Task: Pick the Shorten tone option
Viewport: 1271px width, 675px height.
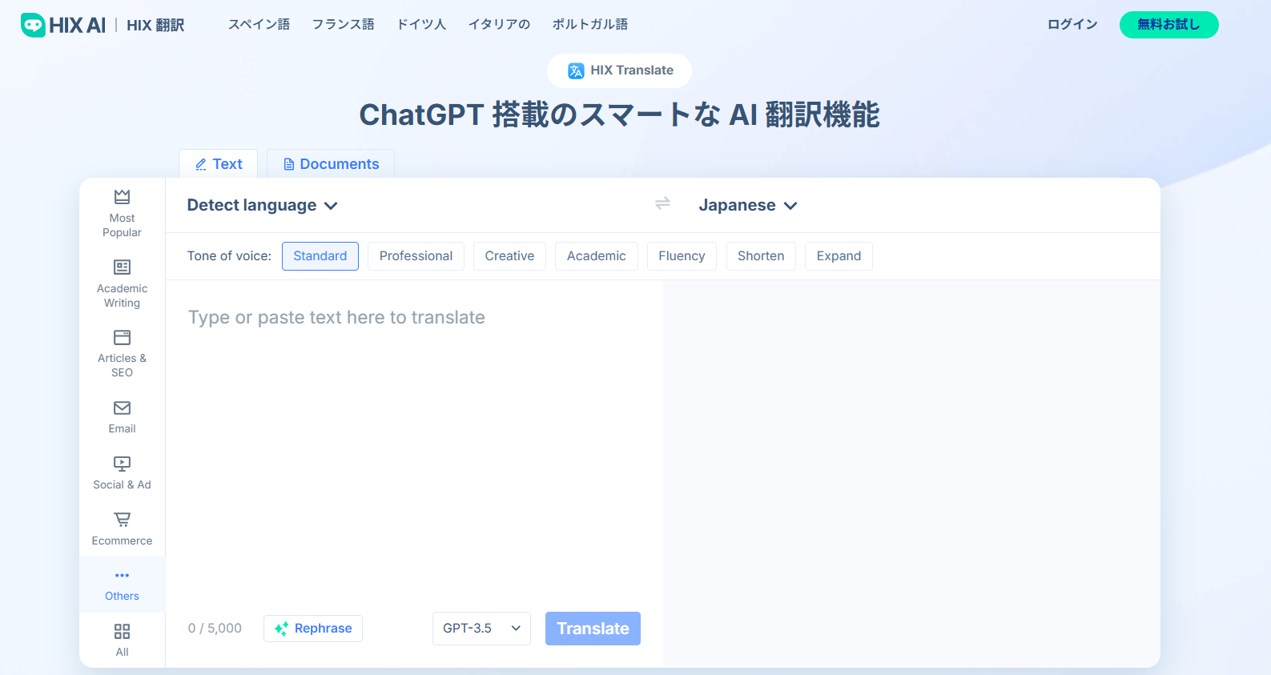Action: (x=761, y=256)
